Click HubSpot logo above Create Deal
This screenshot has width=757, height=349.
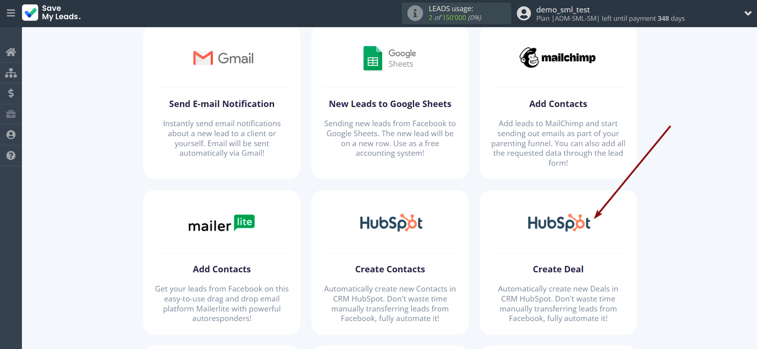558,223
